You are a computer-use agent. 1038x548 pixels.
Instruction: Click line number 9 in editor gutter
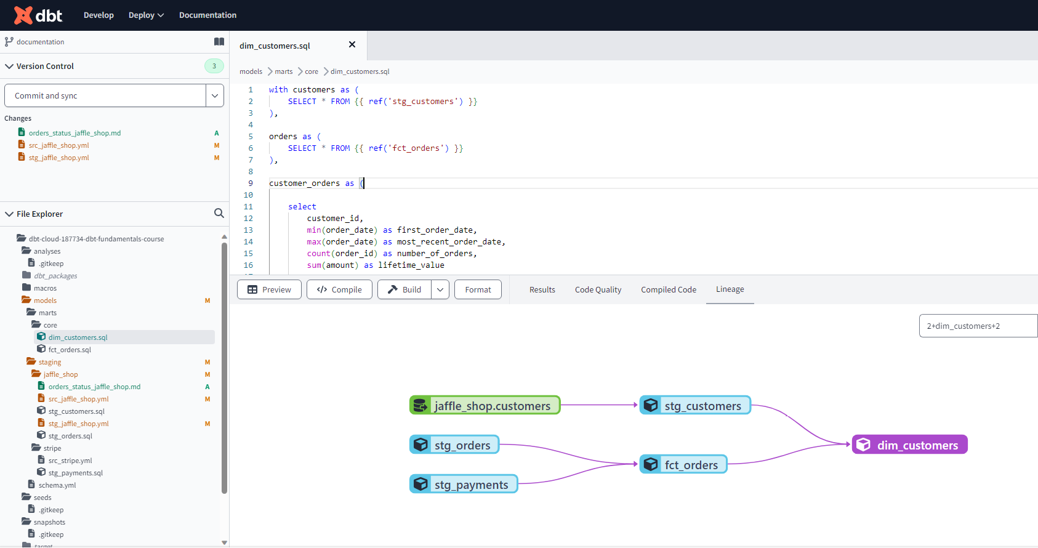251,183
